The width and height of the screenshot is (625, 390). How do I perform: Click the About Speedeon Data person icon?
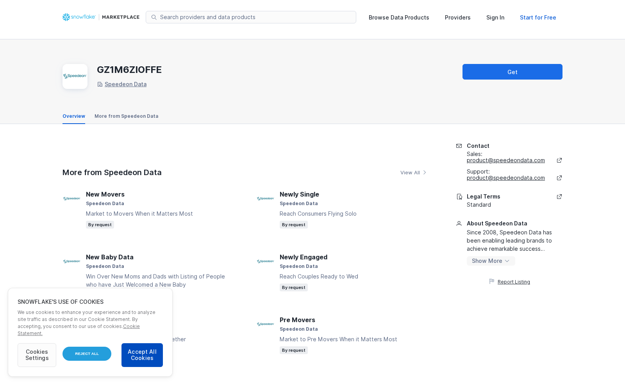point(459,223)
